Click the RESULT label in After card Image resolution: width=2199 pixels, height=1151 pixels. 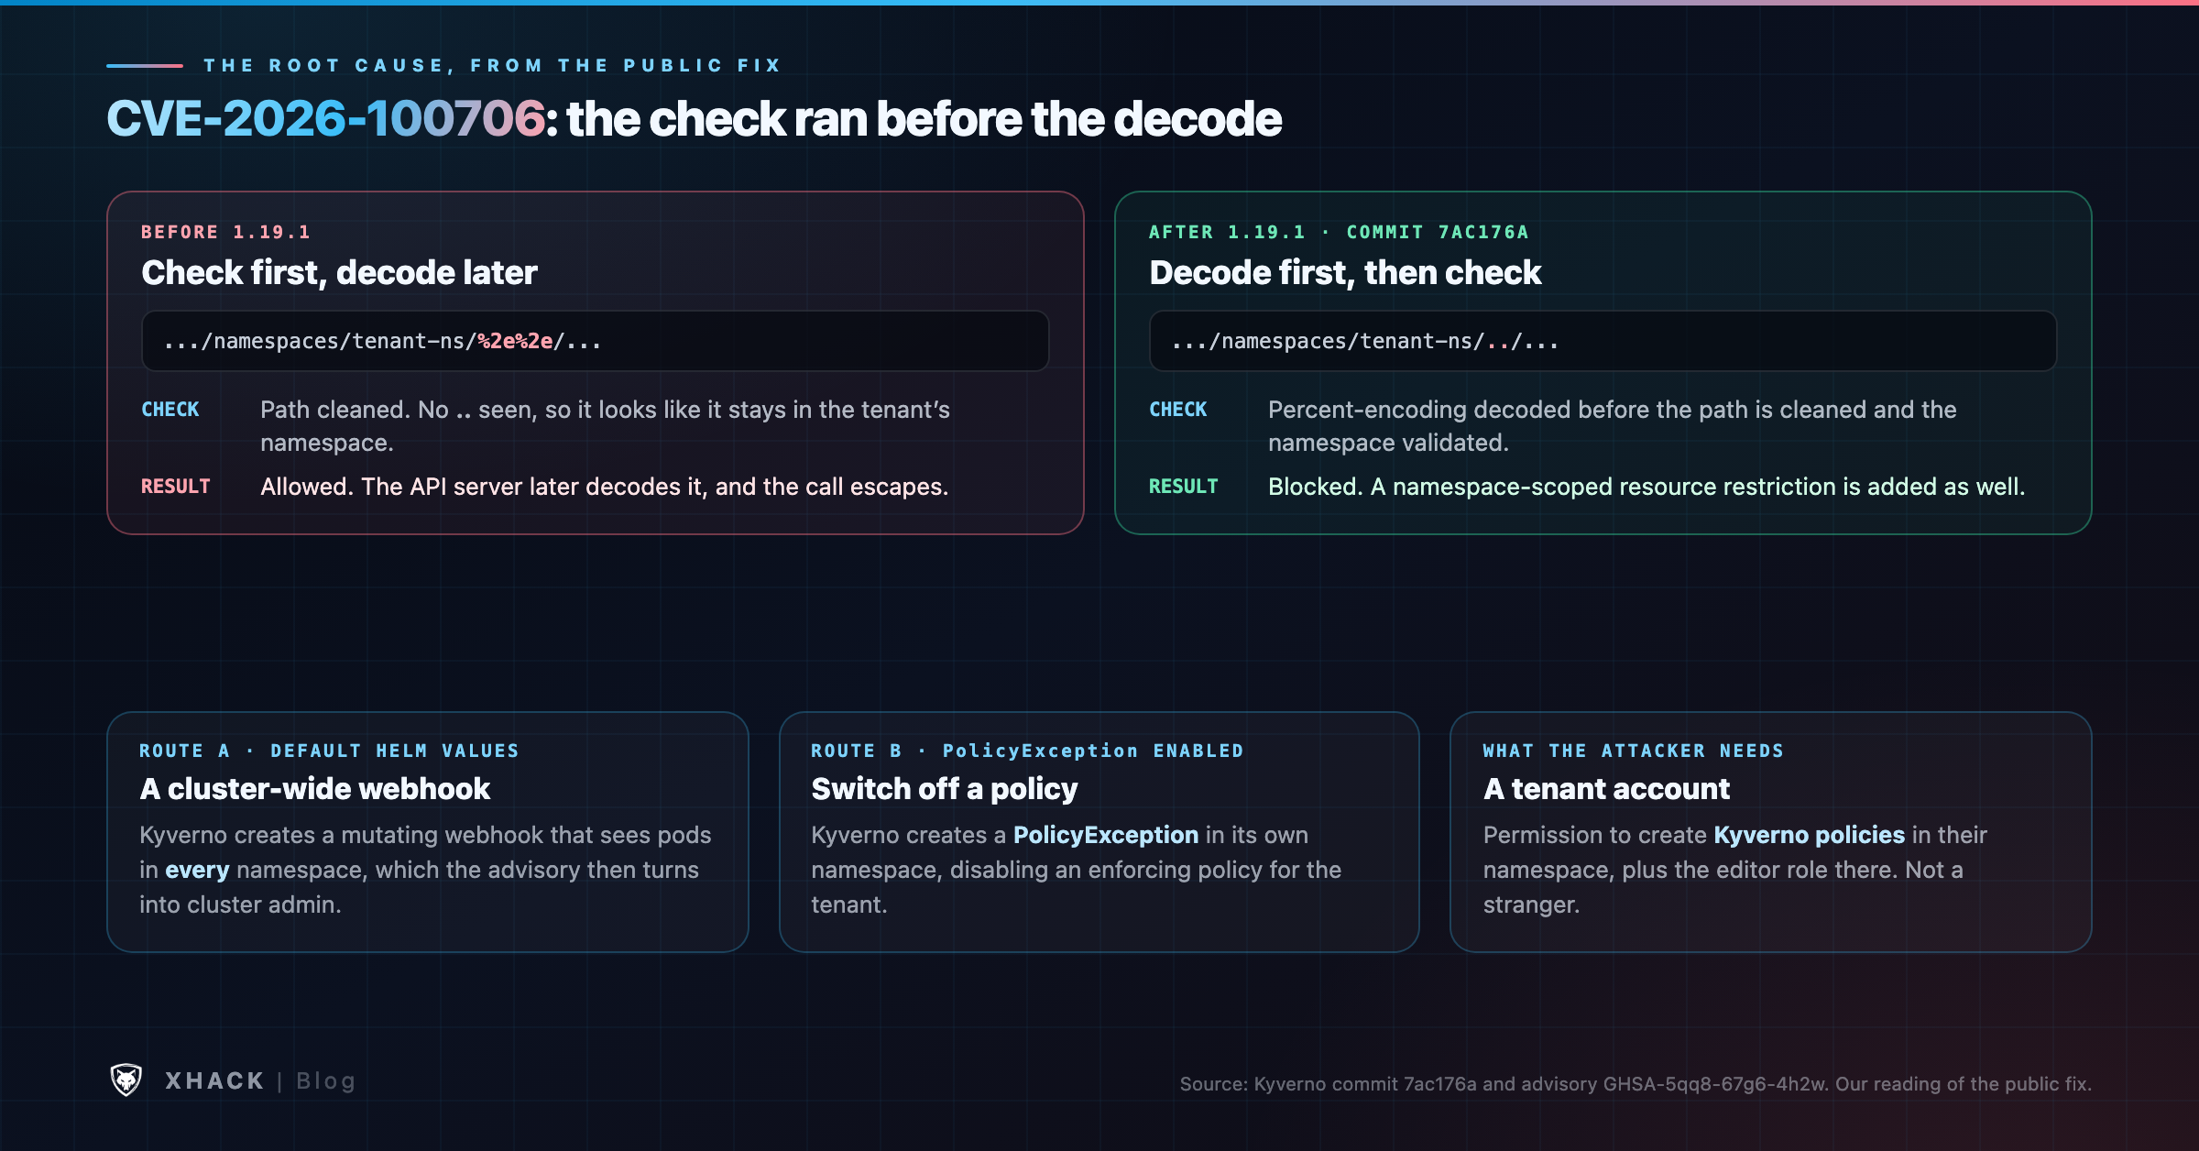tap(1184, 487)
